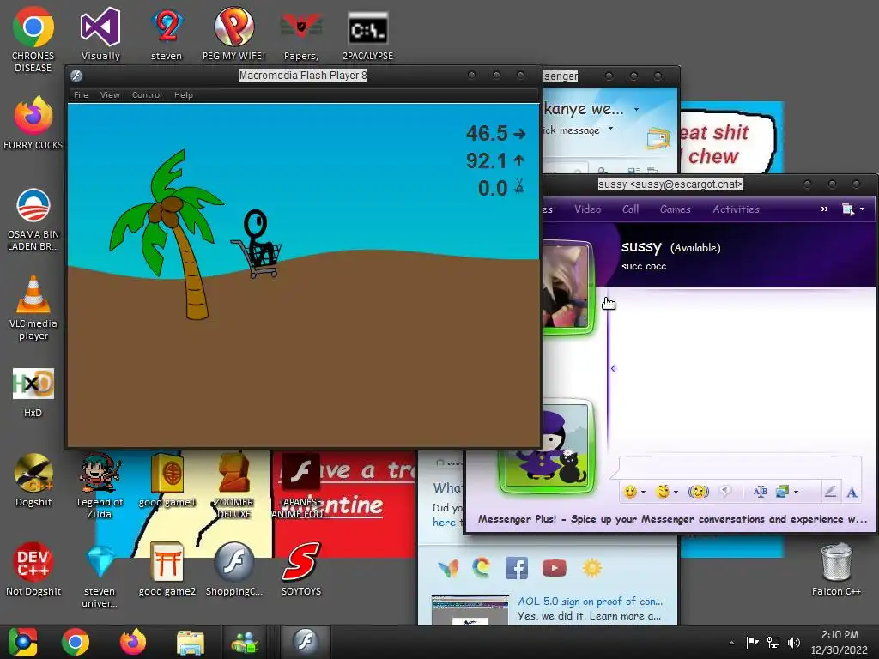
Task: Click the AOL 5.0 sign on news link
Action: click(x=590, y=602)
